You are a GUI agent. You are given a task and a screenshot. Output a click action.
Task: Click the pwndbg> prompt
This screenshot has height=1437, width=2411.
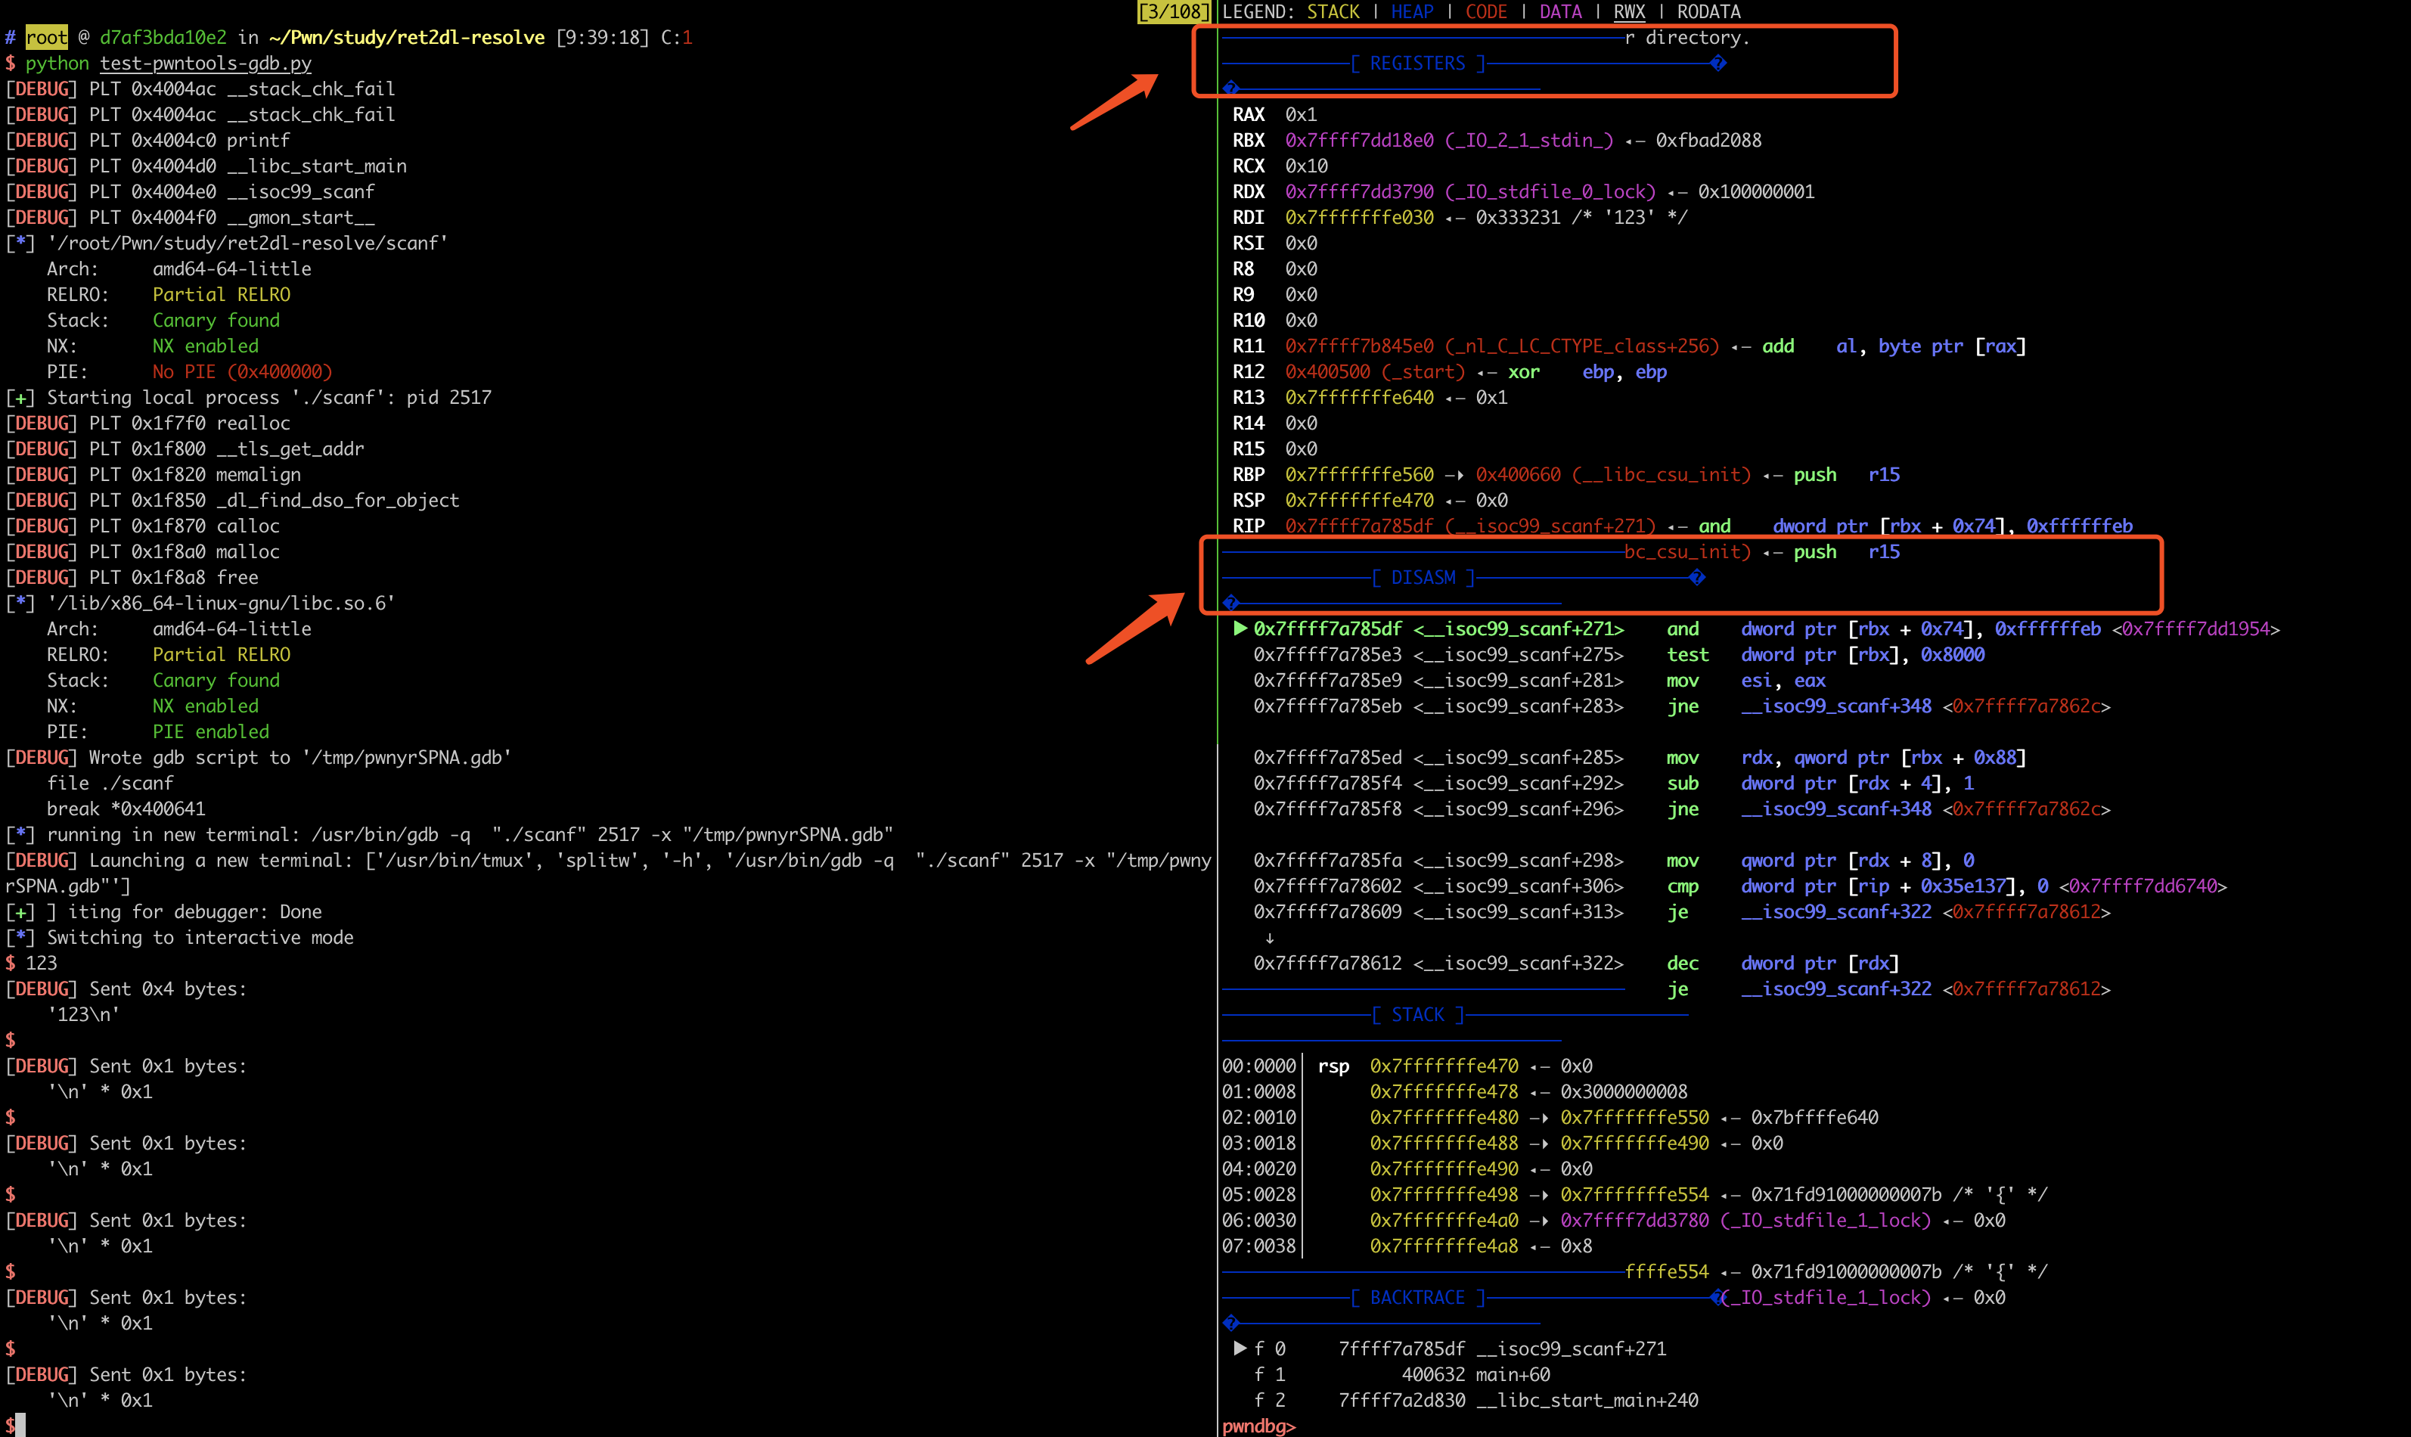pyautogui.click(x=1258, y=1426)
